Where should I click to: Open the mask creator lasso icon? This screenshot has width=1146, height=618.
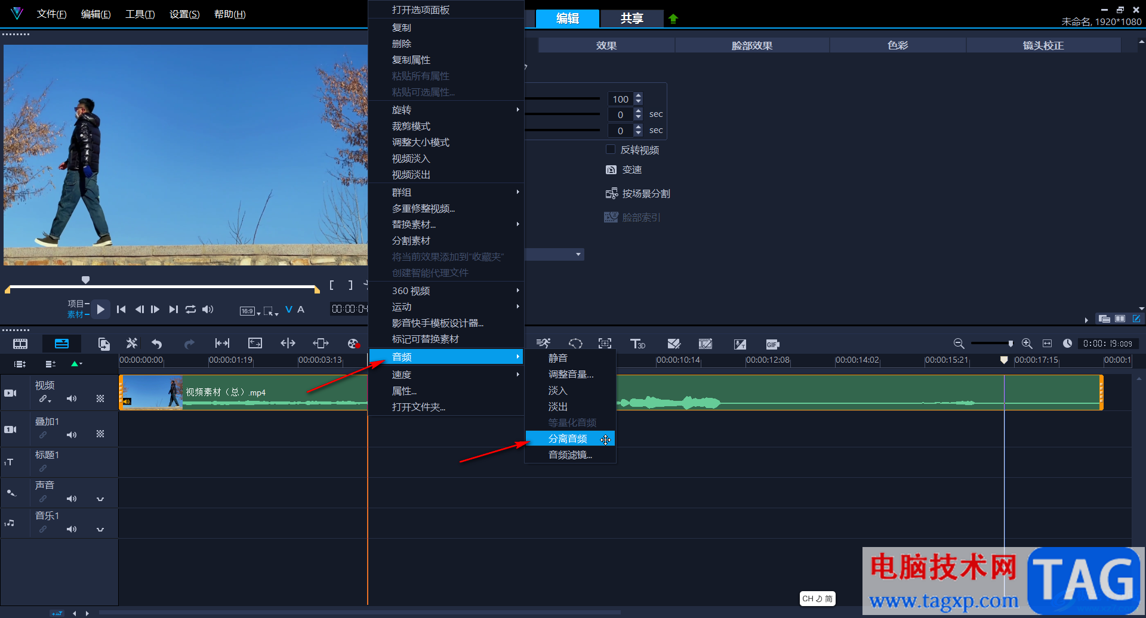pos(575,343)
